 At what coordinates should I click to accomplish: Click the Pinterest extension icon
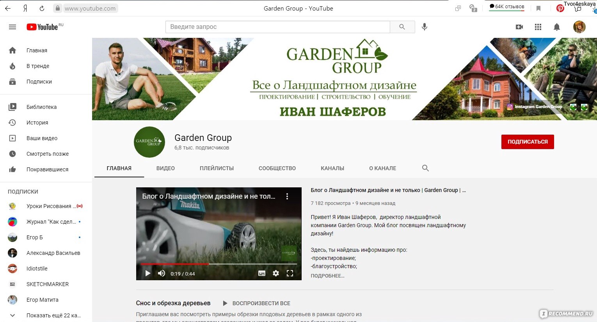click(x=560, y=8)
